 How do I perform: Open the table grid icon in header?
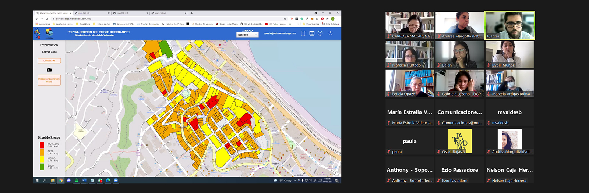pyautogui.click(x=312, y=33)
